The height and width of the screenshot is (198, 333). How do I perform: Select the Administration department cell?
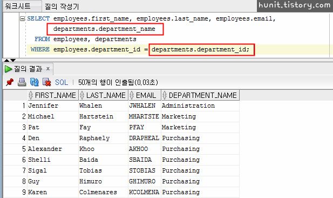click(x=200, y=105)
